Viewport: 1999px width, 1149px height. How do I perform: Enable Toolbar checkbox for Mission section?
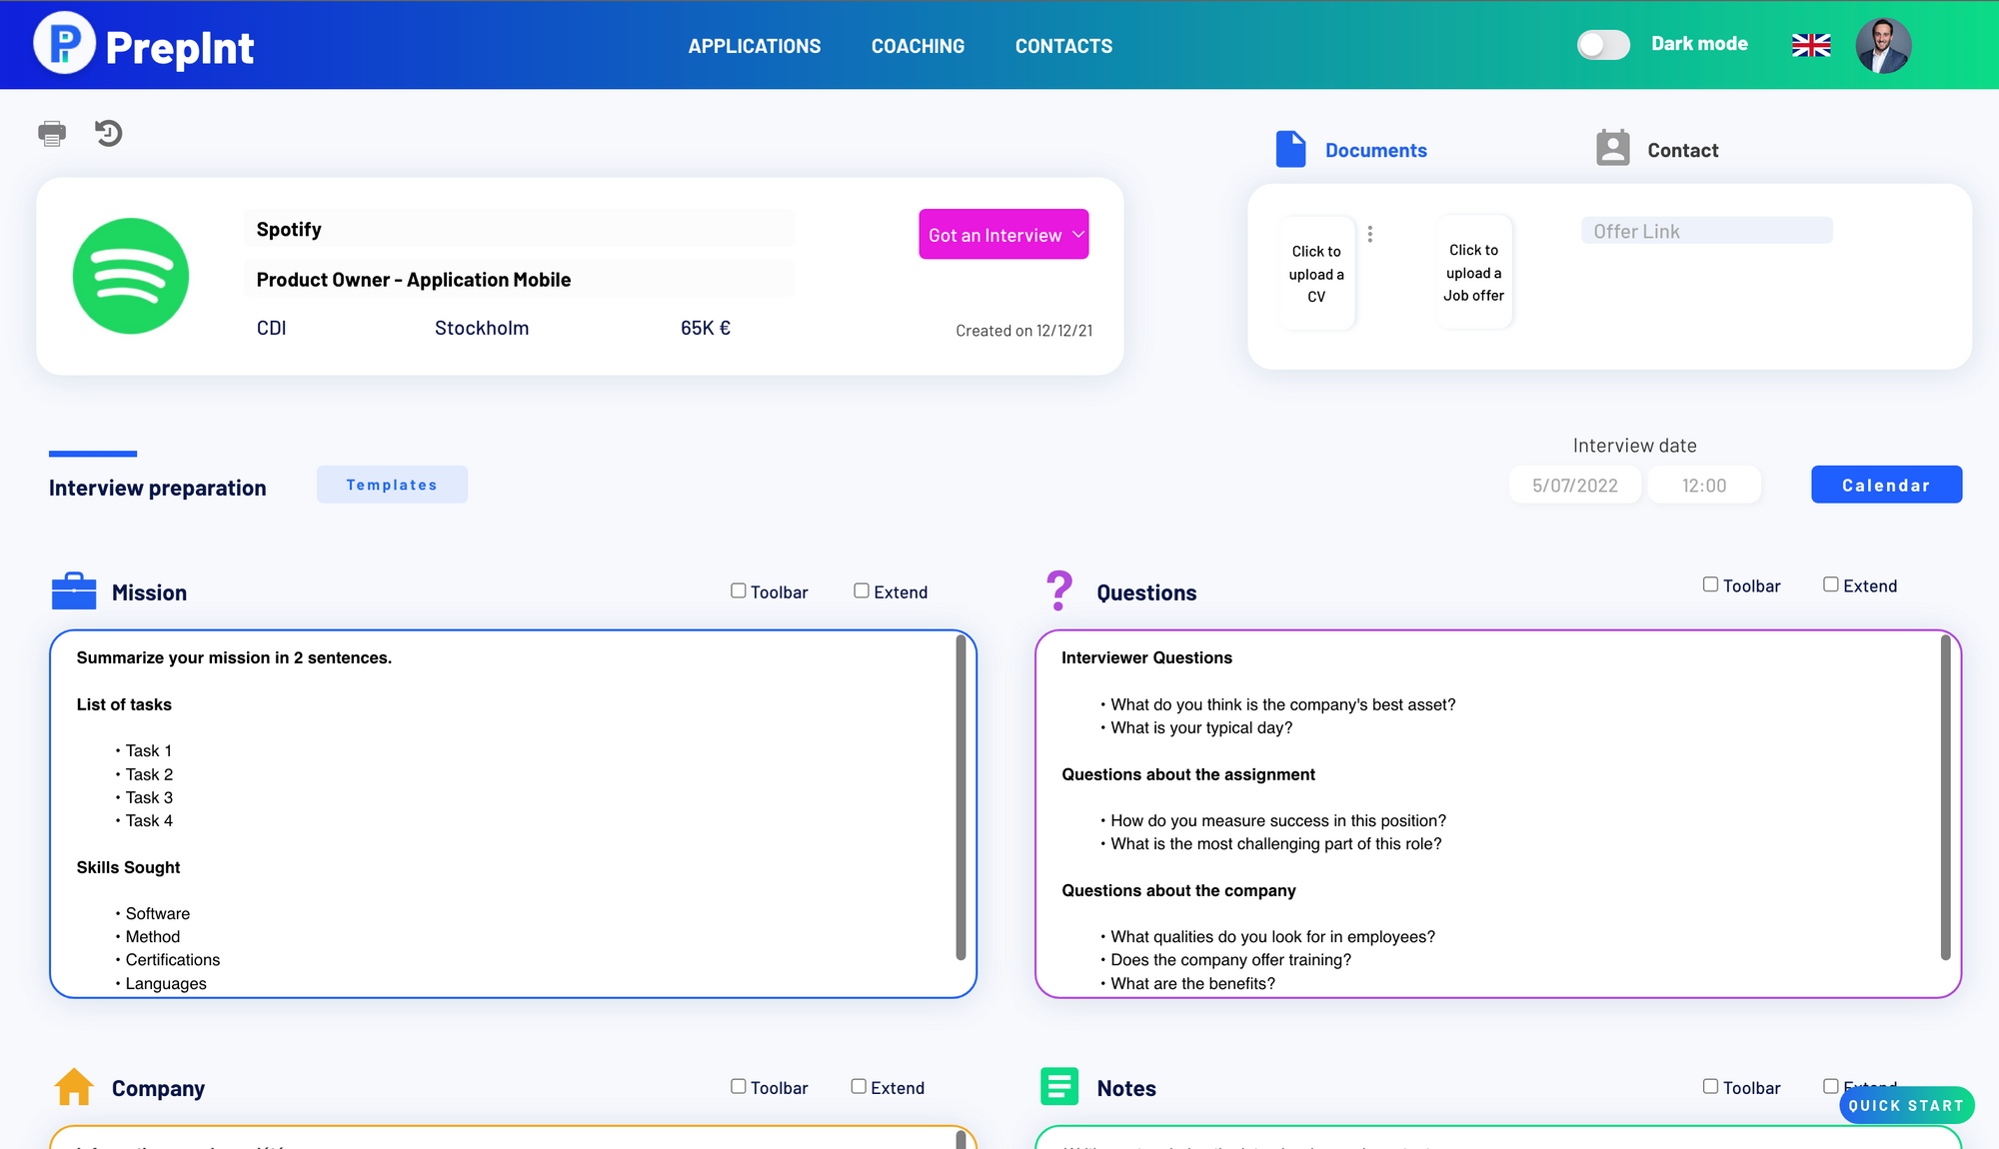(739, 590)
